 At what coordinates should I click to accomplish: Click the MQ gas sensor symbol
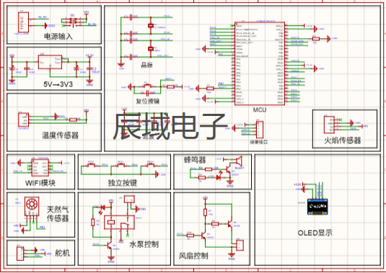(31, 207)
